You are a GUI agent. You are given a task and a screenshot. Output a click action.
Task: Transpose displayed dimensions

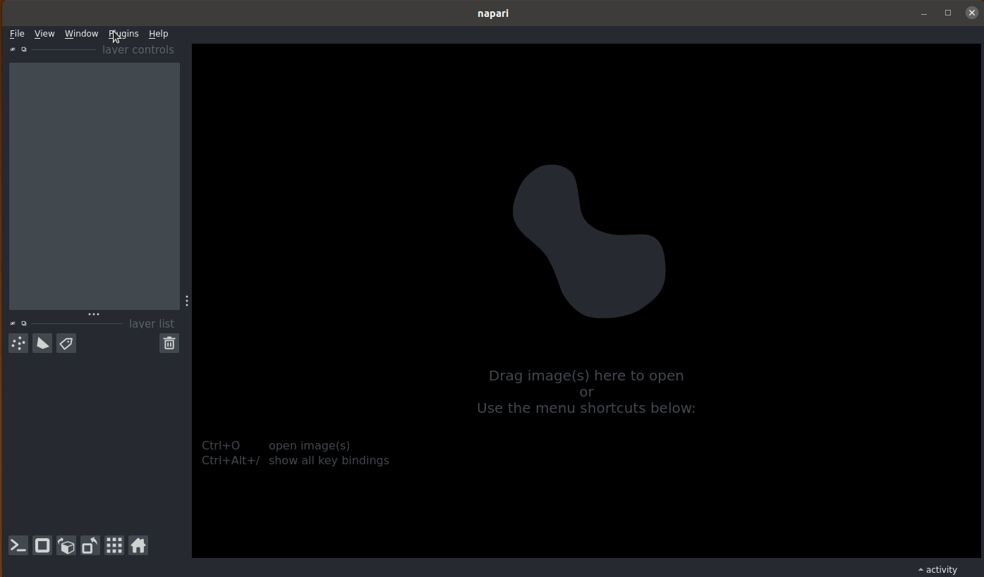[90, 545]
